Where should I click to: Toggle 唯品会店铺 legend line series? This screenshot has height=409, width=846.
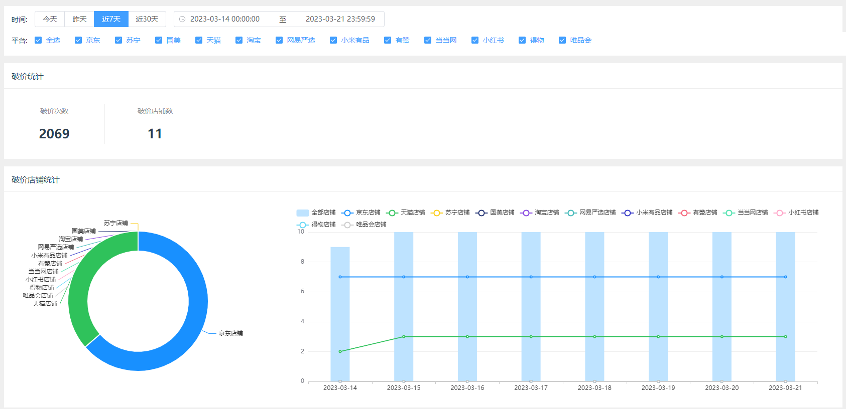click(364, 225)
